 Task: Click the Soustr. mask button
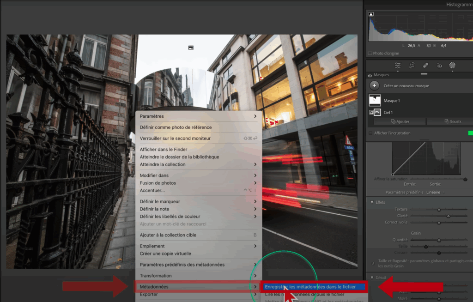(x=455, y=121)
